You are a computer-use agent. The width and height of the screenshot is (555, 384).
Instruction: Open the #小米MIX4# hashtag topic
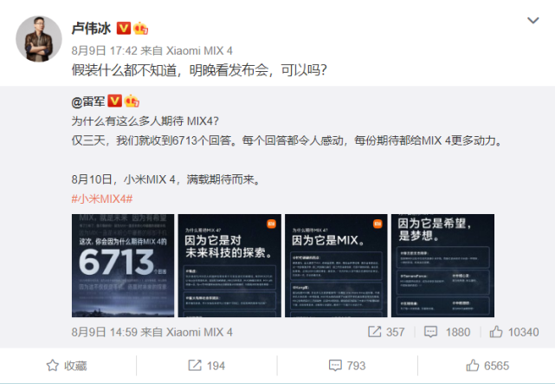(x=102, y=199)
